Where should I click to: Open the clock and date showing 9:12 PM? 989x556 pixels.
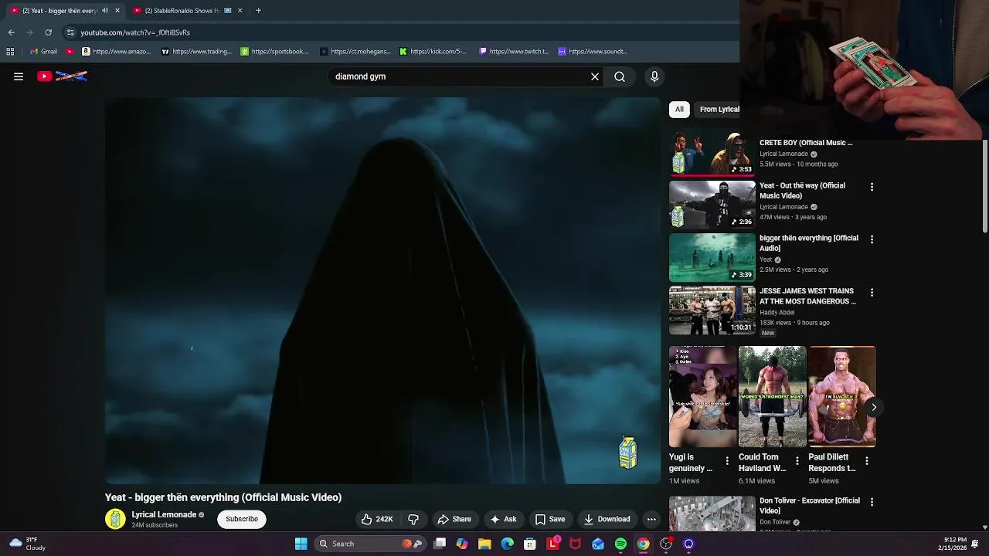(x=953, y=544)
